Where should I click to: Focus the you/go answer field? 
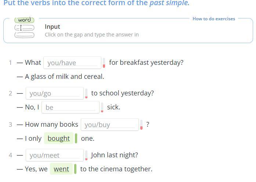click(x=54, y=93)
